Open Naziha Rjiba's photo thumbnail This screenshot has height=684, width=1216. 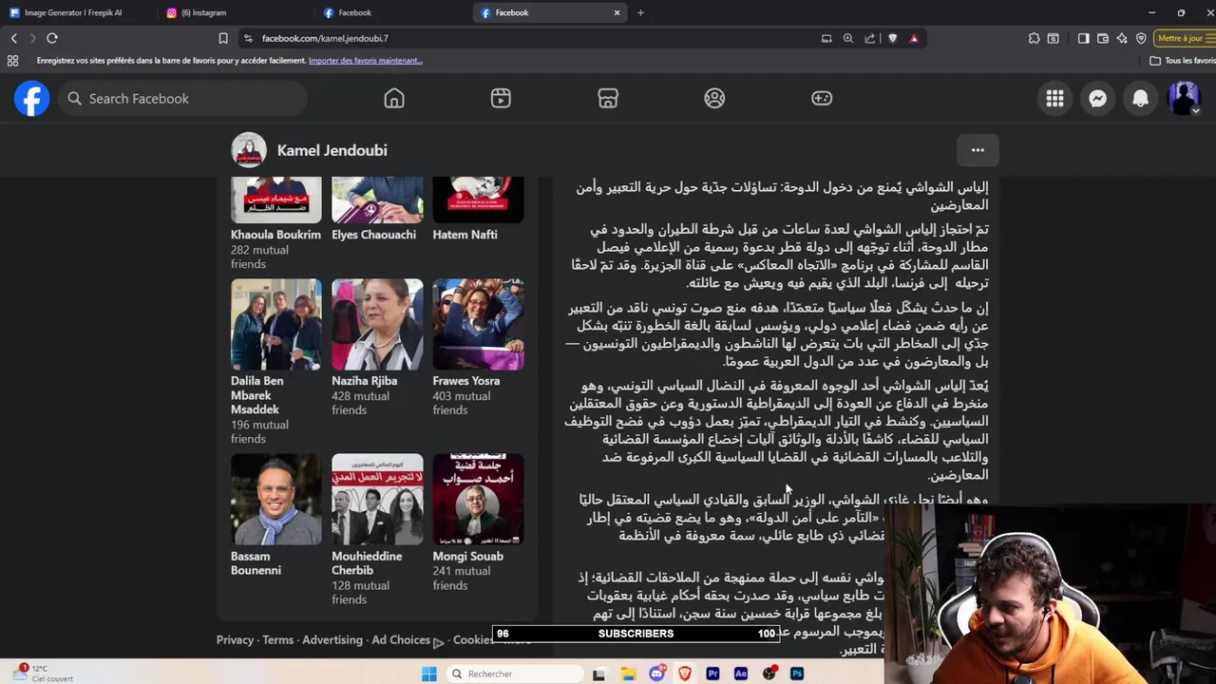pos(377,324)
